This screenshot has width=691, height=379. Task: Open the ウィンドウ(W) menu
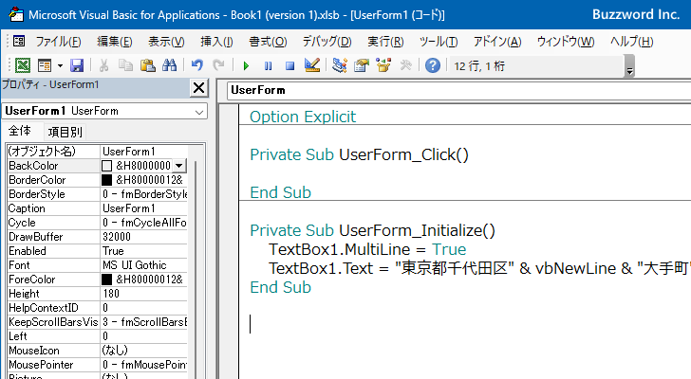pos(566,42)
